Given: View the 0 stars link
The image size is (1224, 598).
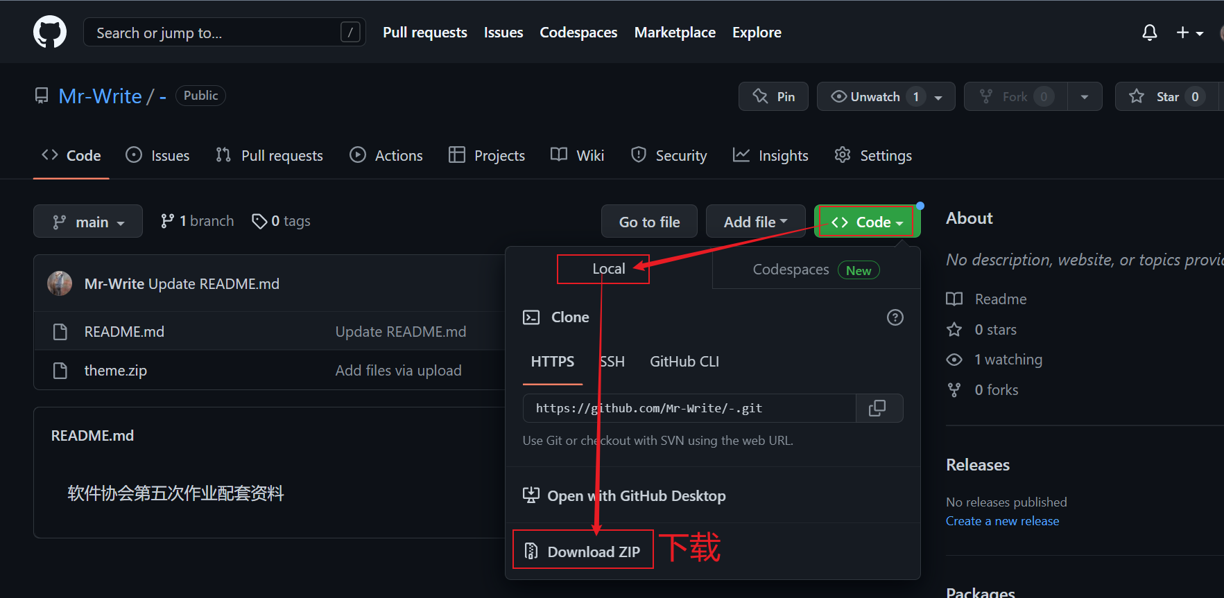Looking at the screenshot, I should point(982,329).
